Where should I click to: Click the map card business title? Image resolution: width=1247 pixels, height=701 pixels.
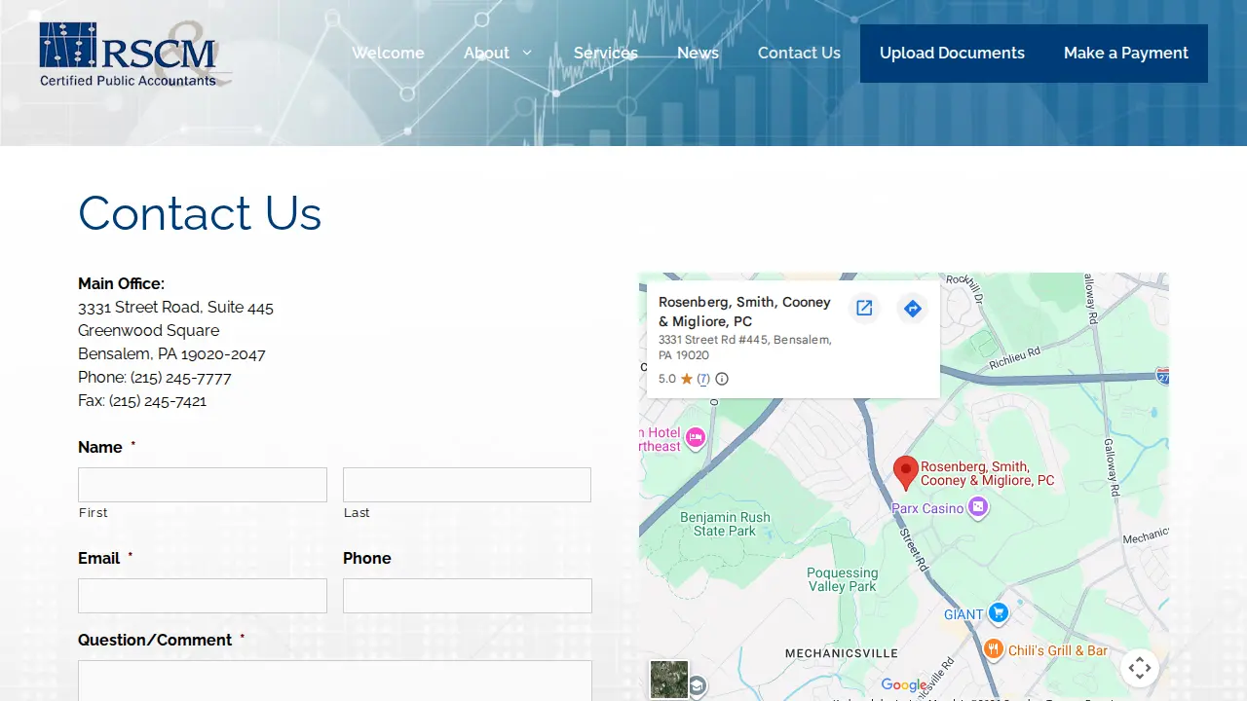coord(744,312)
